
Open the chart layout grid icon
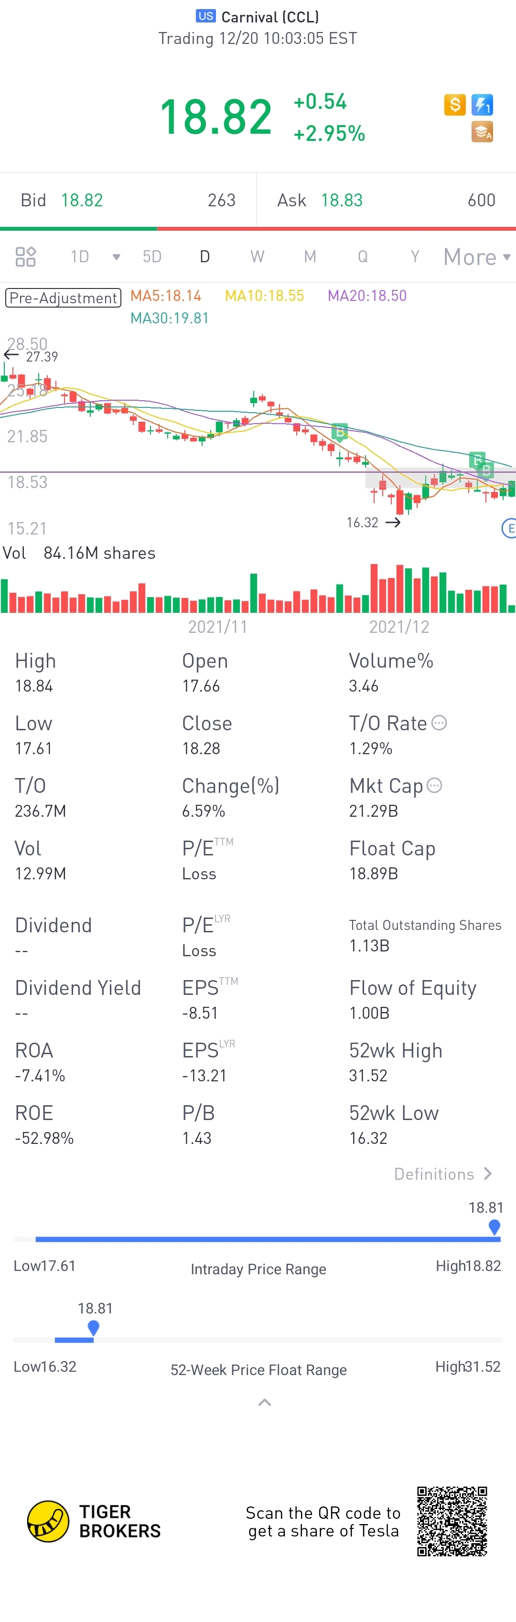pyautogui.click(x=26, y=257)
